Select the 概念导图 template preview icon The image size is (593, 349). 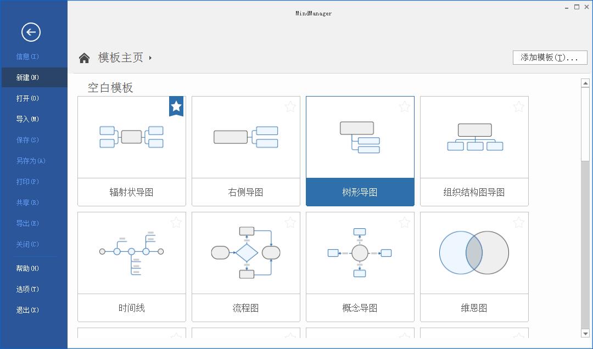pos(360,252)
